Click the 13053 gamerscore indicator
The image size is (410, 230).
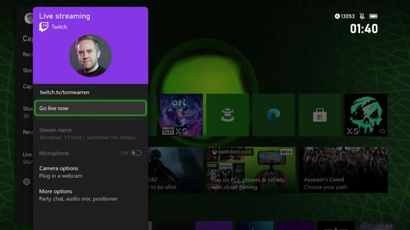coord(344,17)
